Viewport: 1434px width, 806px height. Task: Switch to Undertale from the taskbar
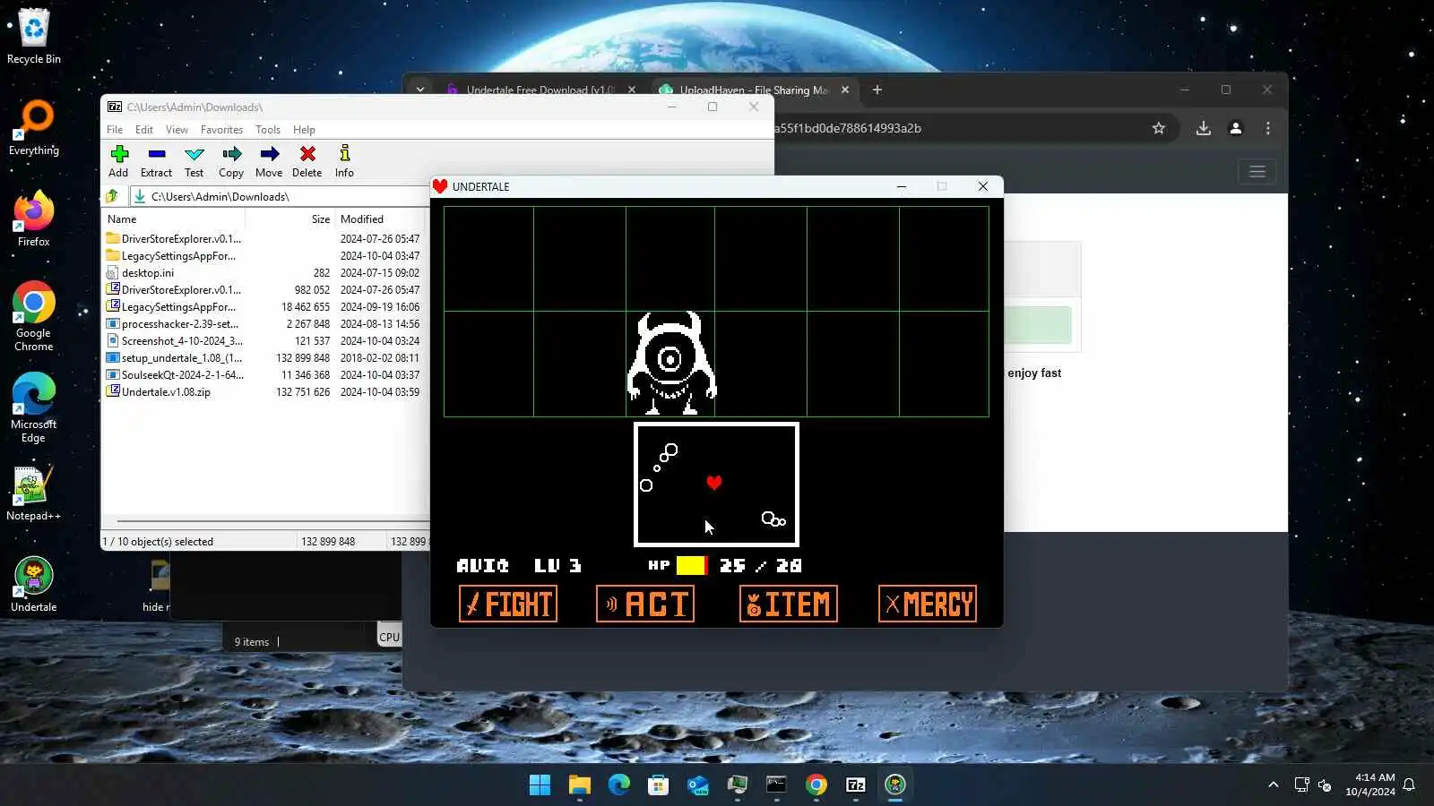(895, 785)
